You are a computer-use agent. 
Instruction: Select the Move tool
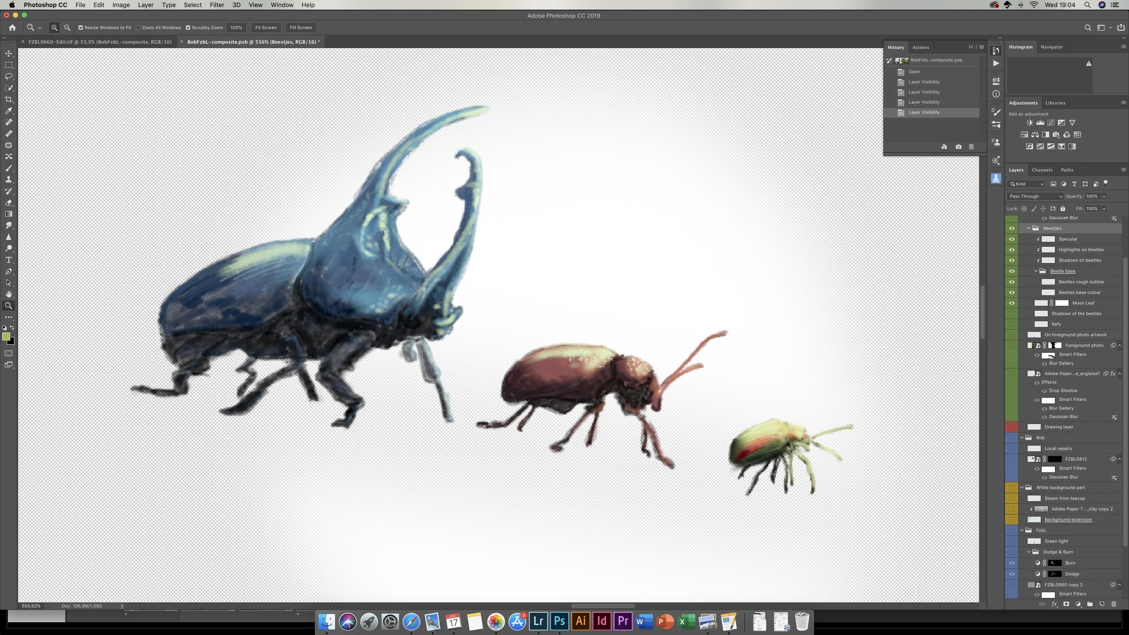(x=9, y=53)
